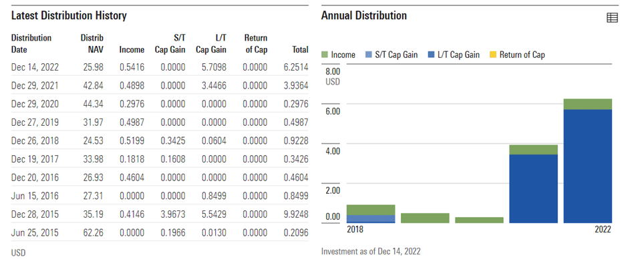Viewport: 628px width, 259px height.
Task: Click the Total column header
Action: tap(299, 50)
